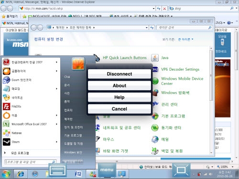Open Windows Mobile Device Center in Control Panel

point(182,81)
